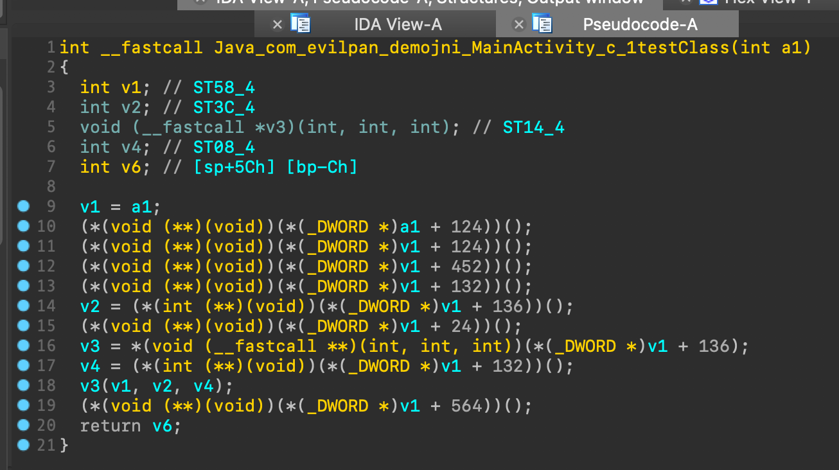The height and width of the screenshot is (470, 839).
Task: Click the return keyword on line 20
Action: [x=110, y=426]
